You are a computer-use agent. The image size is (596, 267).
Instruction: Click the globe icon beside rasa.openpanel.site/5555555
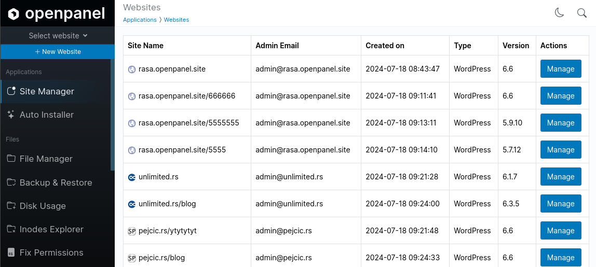click(132, 123)
